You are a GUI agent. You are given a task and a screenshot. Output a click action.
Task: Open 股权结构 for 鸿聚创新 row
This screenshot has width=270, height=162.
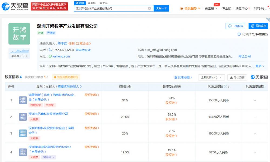(x=92, y=95)
